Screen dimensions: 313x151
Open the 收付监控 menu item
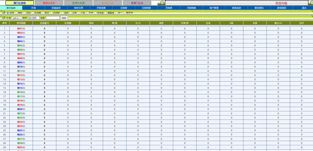(11, 8)
